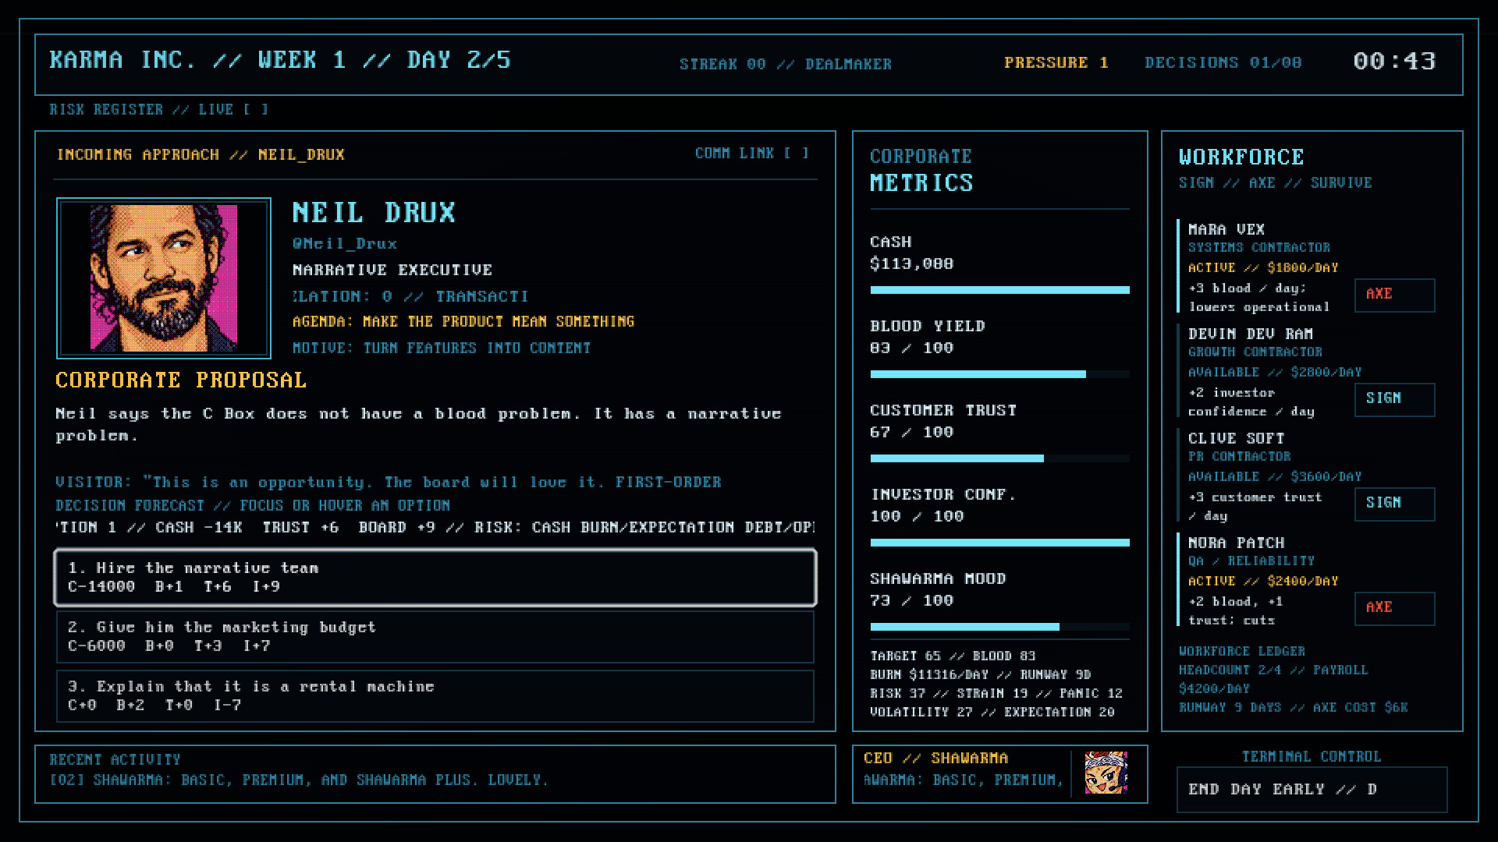This screenshot has width=1498, height=842.
Task: Click Neil Drux's portrait image
Action: click(164, 278)
